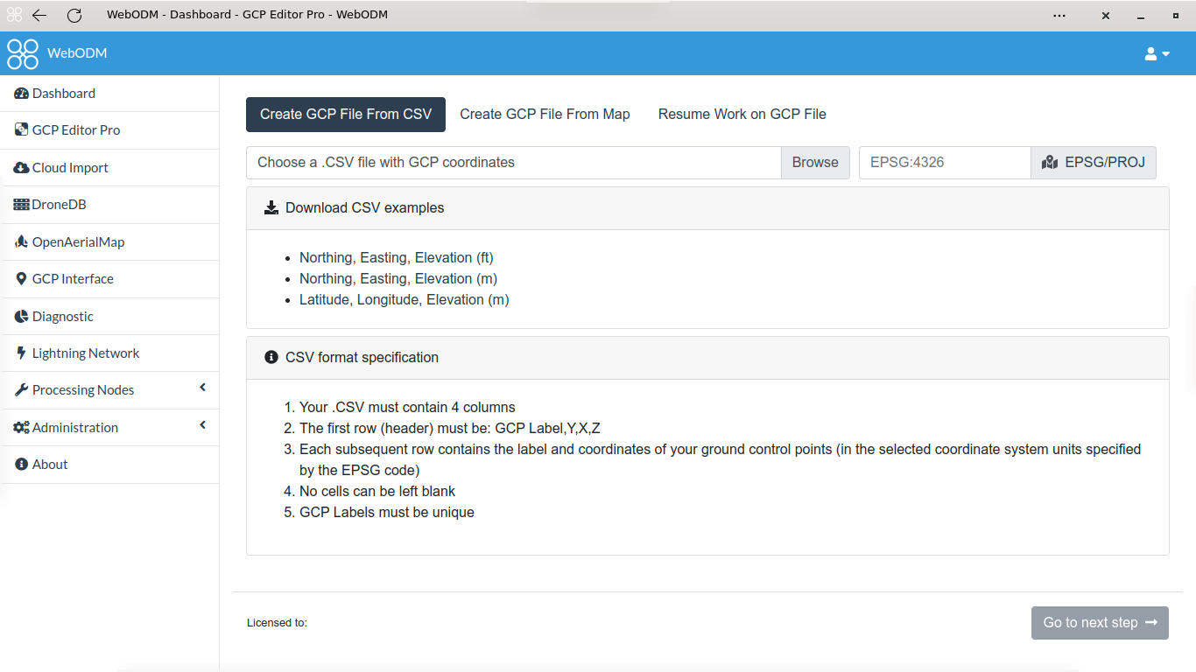Open the user account menu icon
The image size is (1196, 672).
(1157, 53)
